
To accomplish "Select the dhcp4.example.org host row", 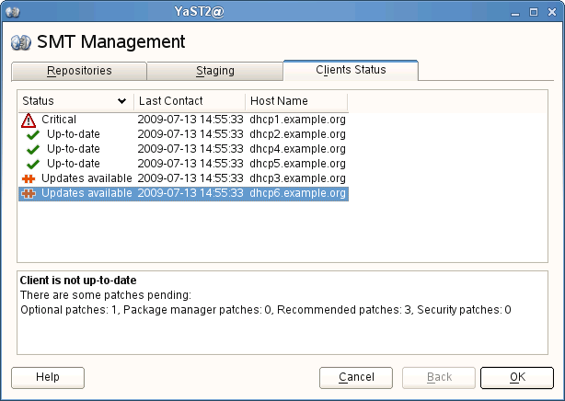I will point(297,149).
